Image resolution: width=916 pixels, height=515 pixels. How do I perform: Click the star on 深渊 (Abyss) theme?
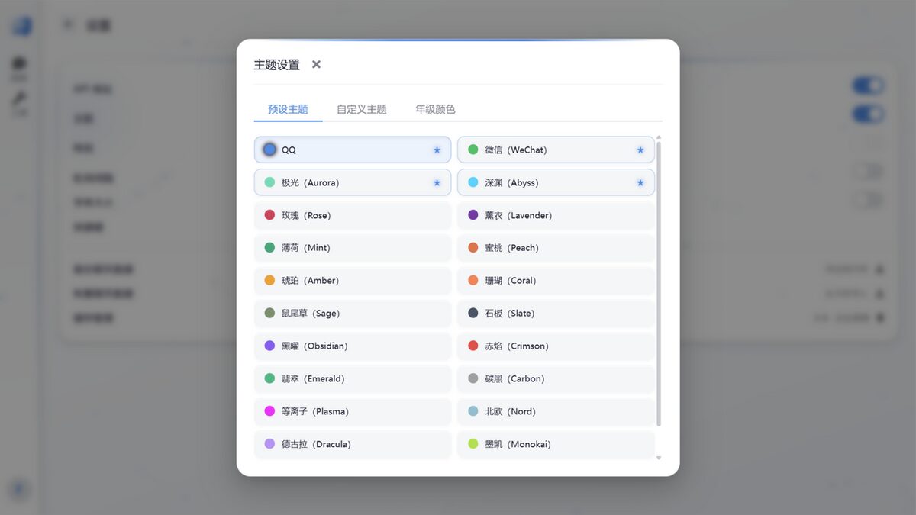click(x=640, y=183)
